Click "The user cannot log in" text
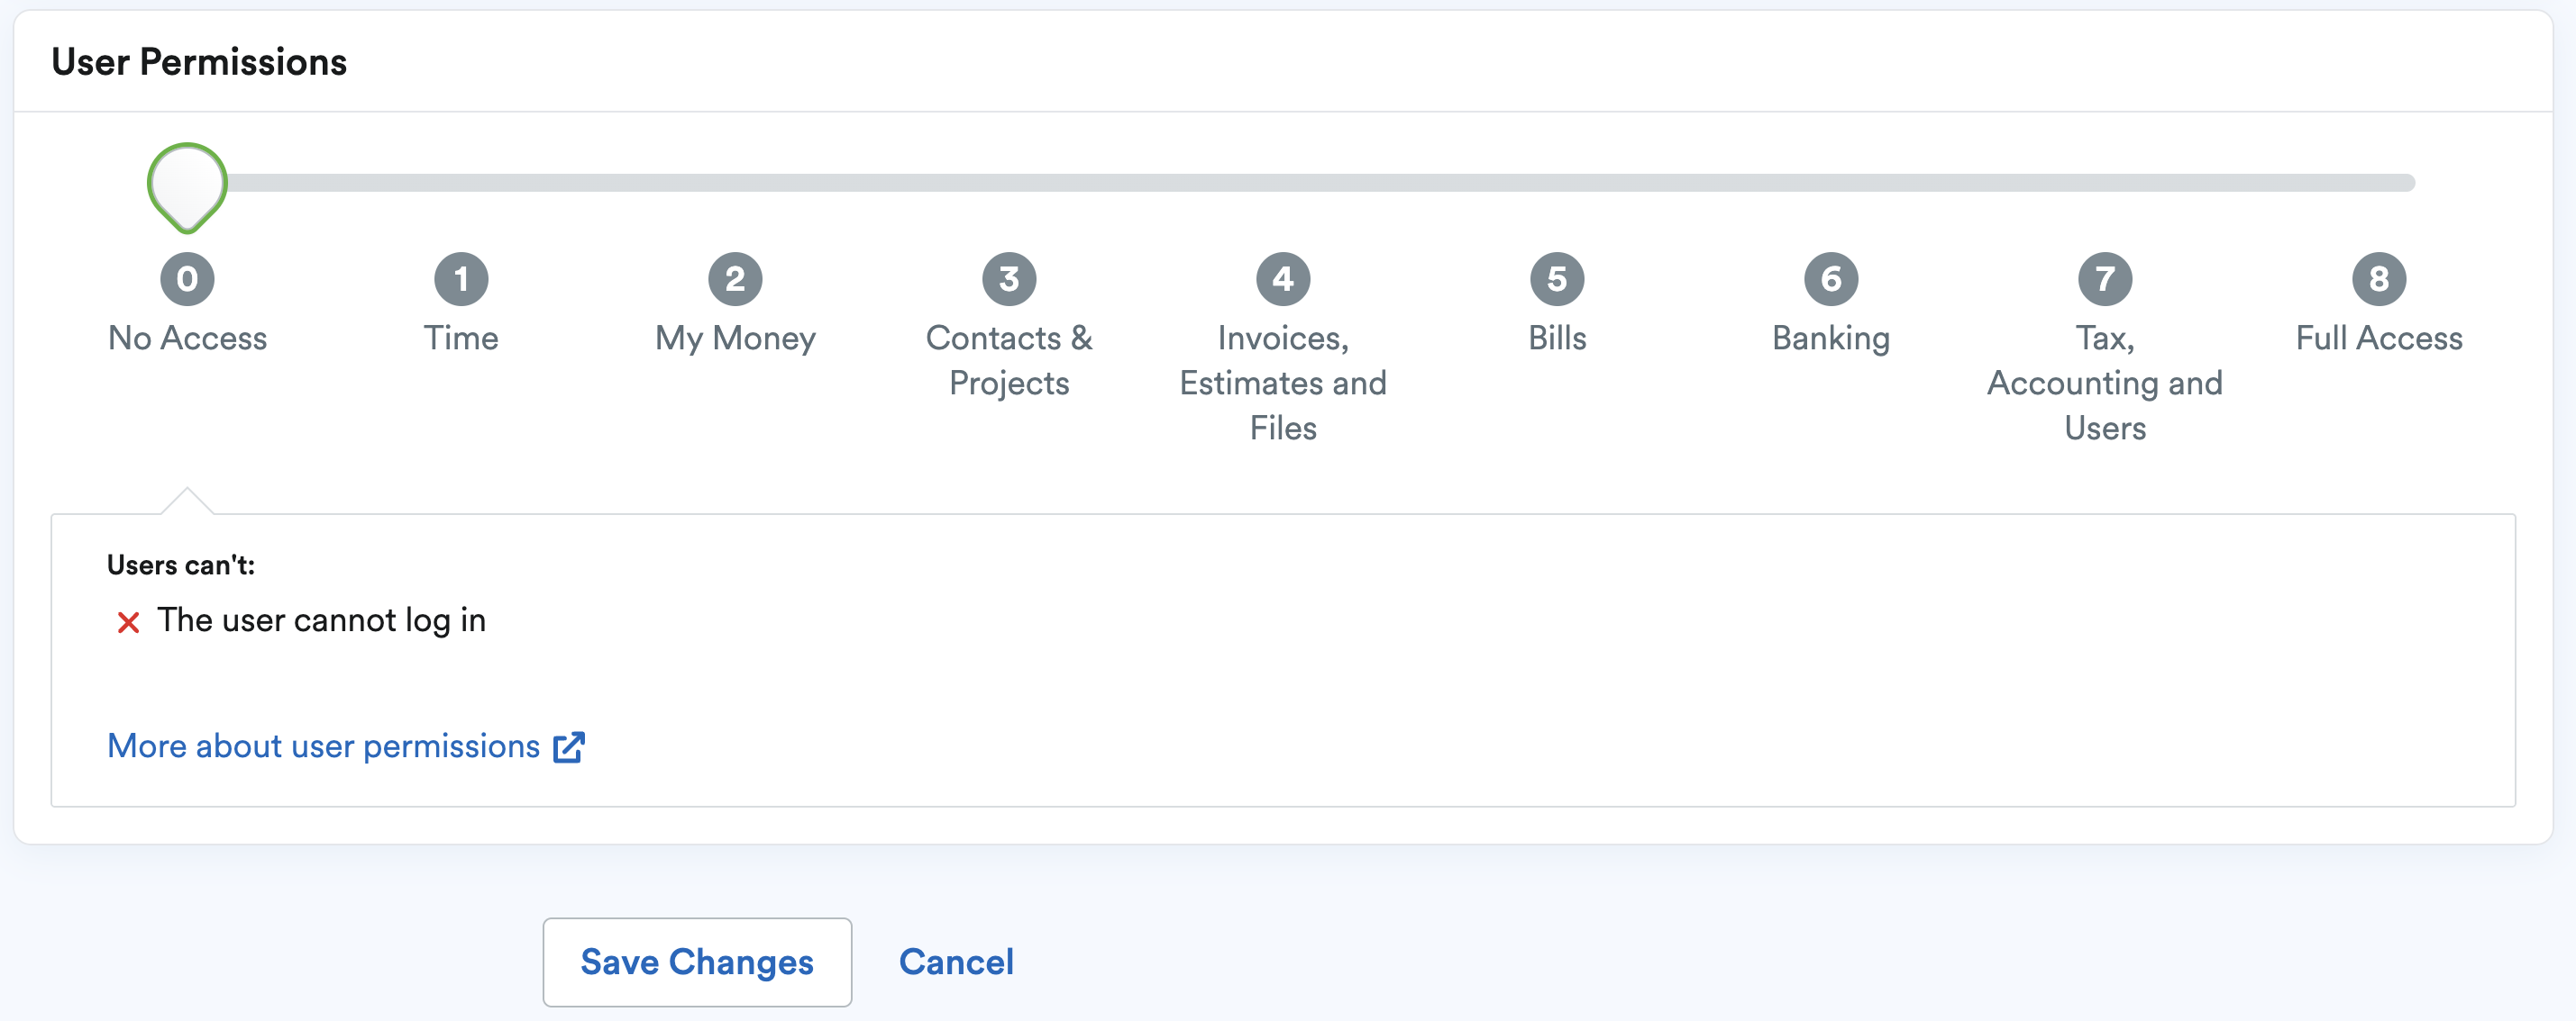 tap(321, 620)
